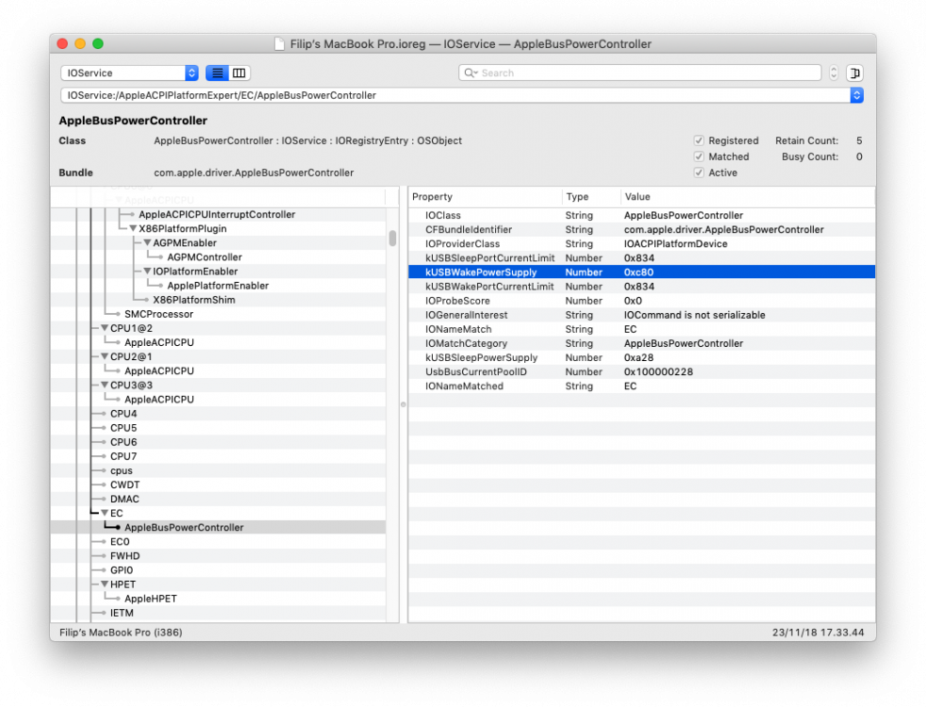The height and width of the screenshot is (707, 926).
Task: Select AppleACPICPU under CPU1@2
Action: coord(158,342)
